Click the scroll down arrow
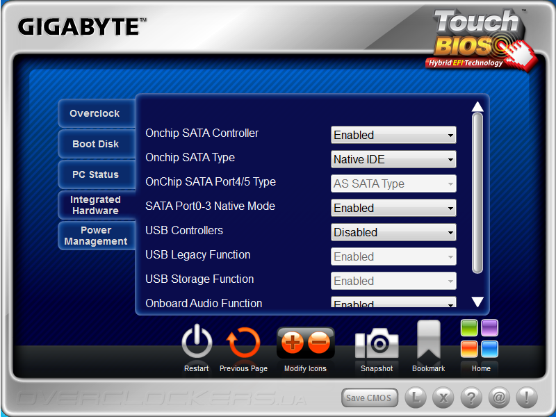The image size is (556, 417). (477, 302)
